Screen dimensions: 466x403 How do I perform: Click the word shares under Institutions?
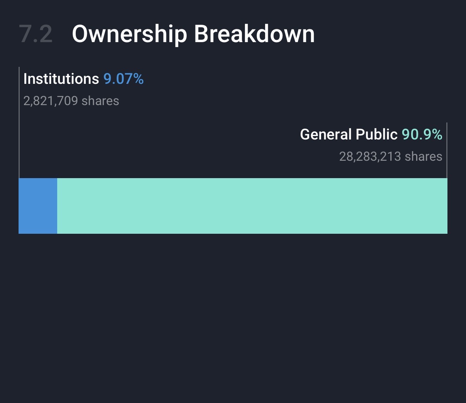click(100, 101)
